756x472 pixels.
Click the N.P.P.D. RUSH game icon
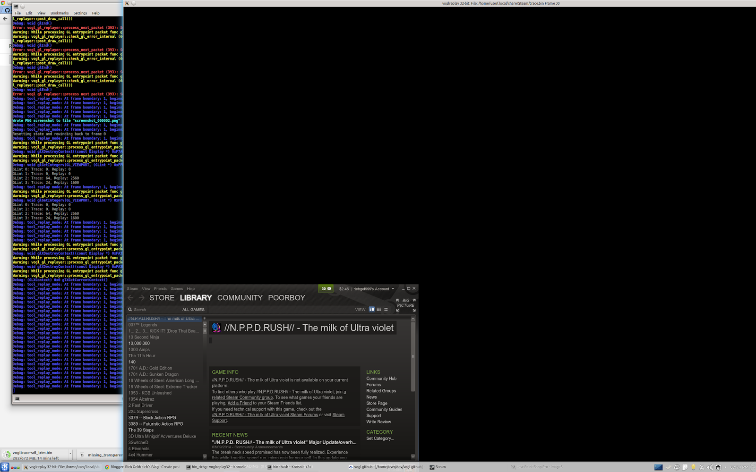[x=216, y=328]
